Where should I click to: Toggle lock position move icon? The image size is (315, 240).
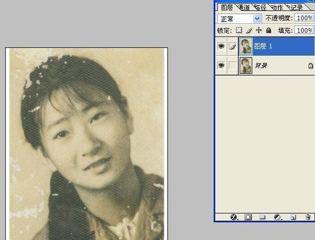(259, 30)
